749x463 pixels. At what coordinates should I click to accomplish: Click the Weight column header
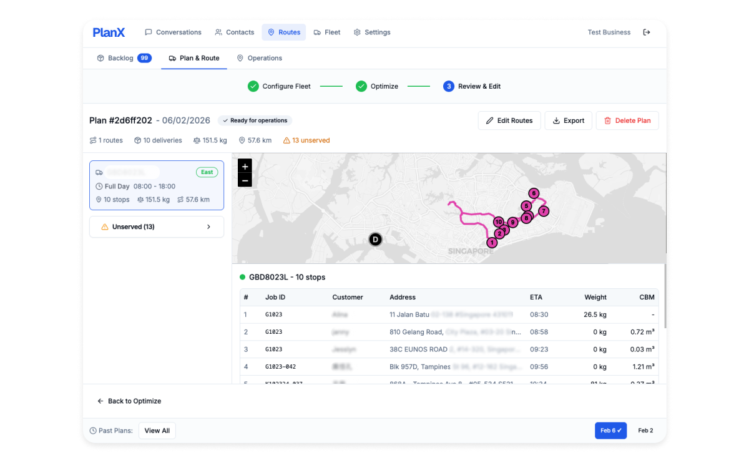tap(595, 297)
